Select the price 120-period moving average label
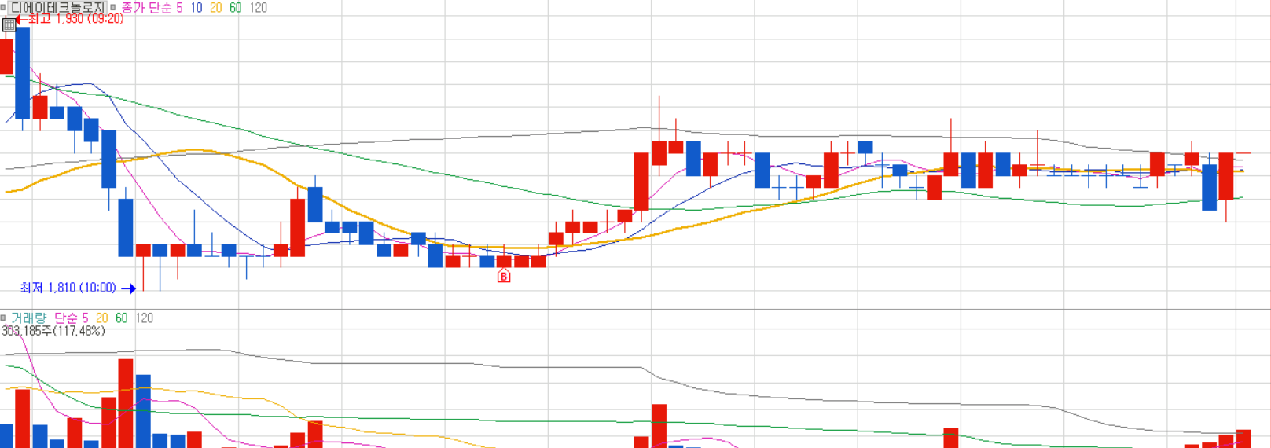 pyautogui.click(x=258, y=7)
